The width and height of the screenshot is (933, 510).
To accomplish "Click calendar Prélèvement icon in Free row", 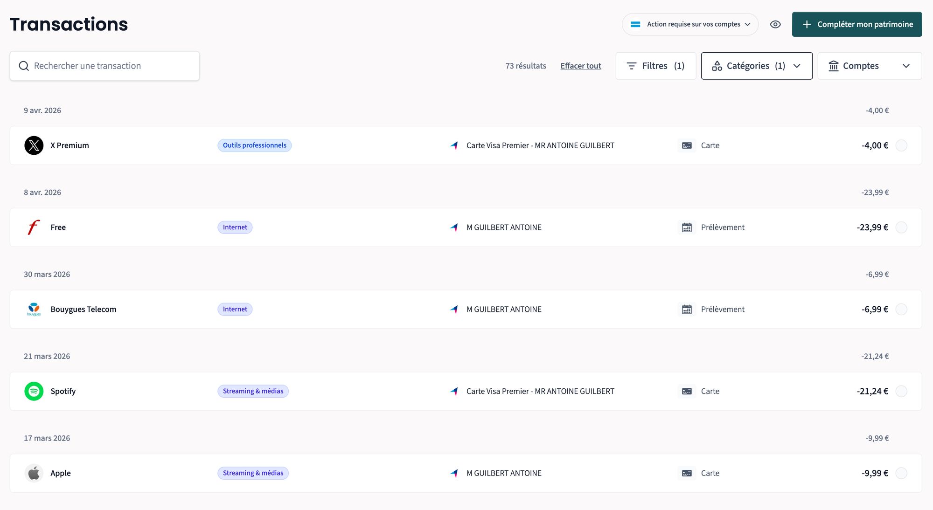I will pyautogui.click(x=687, y=227).
